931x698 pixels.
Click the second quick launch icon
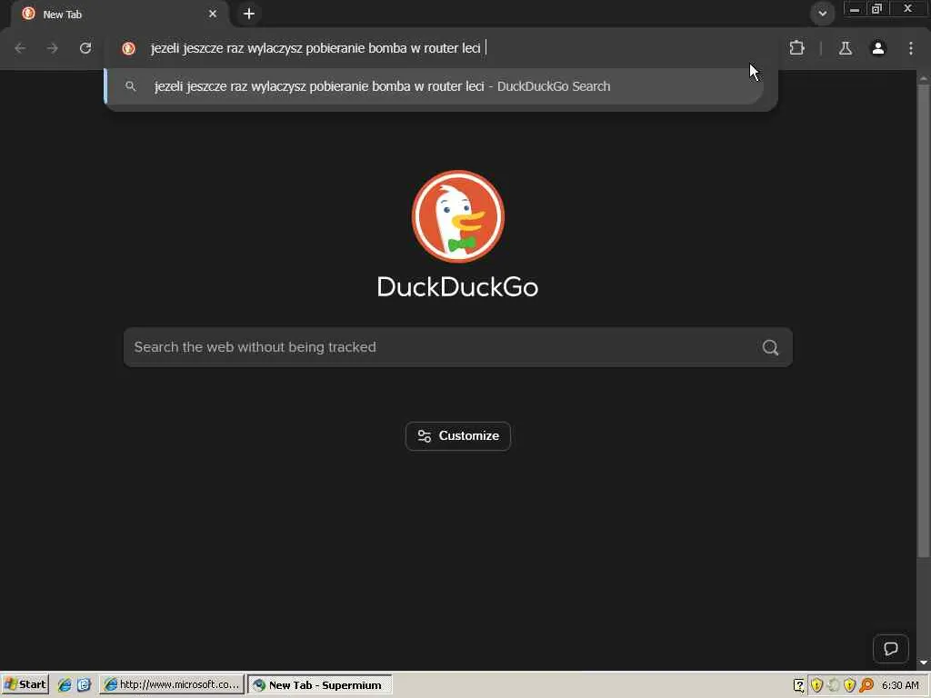pyautogui.click(x=84, y=685)
